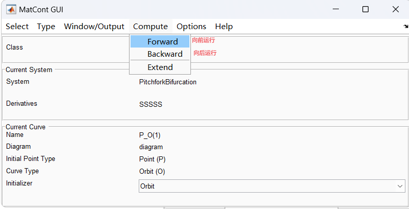This screenshot has height=209, width=409.
Task: Click the curve name P_O(1)
Action: [150, 135]
